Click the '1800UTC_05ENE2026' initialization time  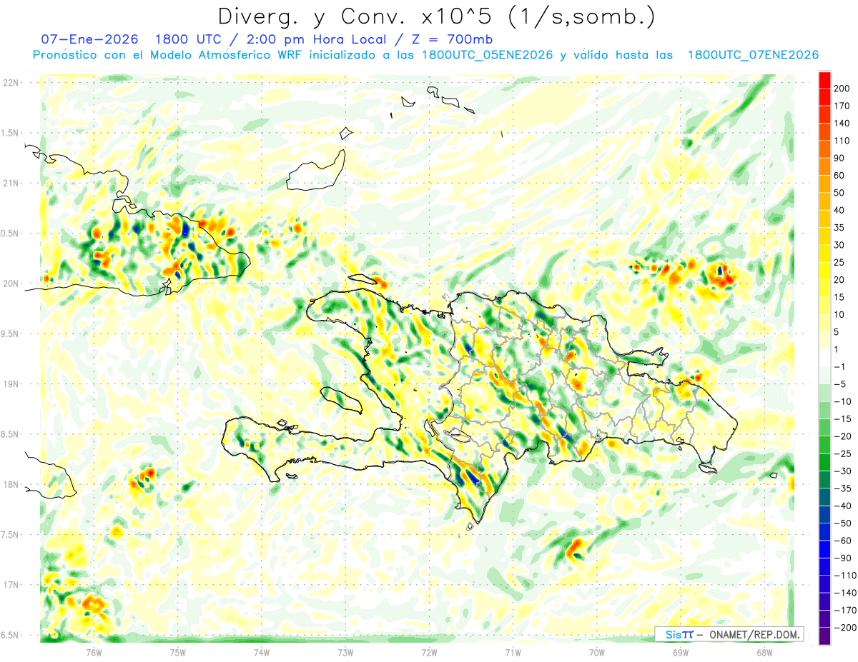pyautogui.click(x=487, y=55)
